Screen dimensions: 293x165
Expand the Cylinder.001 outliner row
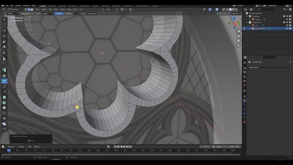click(x=250, y=28)
